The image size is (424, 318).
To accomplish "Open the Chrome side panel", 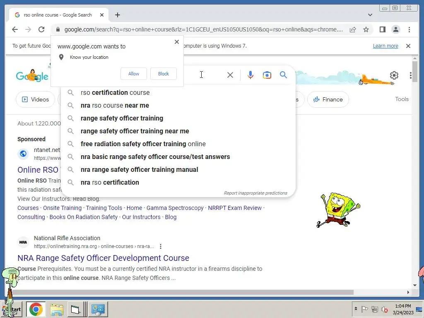I will 382,29.
